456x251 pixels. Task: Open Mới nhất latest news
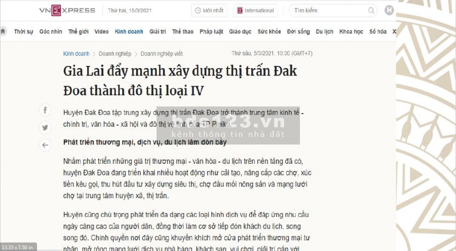pos(209,11)
